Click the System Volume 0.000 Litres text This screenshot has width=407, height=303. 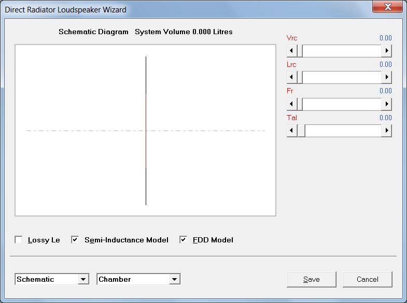point(184,32)
